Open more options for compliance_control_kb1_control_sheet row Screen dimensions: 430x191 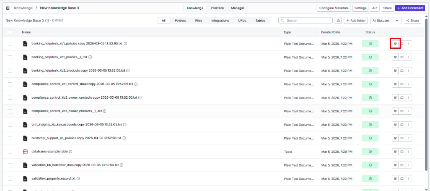coord(408,84)
